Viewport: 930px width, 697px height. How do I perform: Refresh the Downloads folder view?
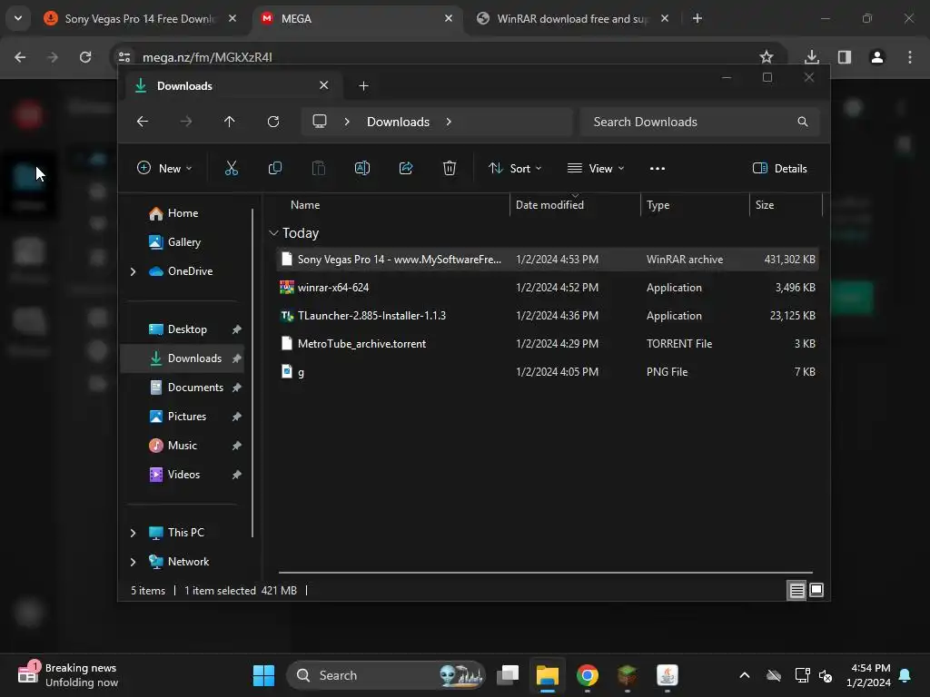tap(272, 122)
